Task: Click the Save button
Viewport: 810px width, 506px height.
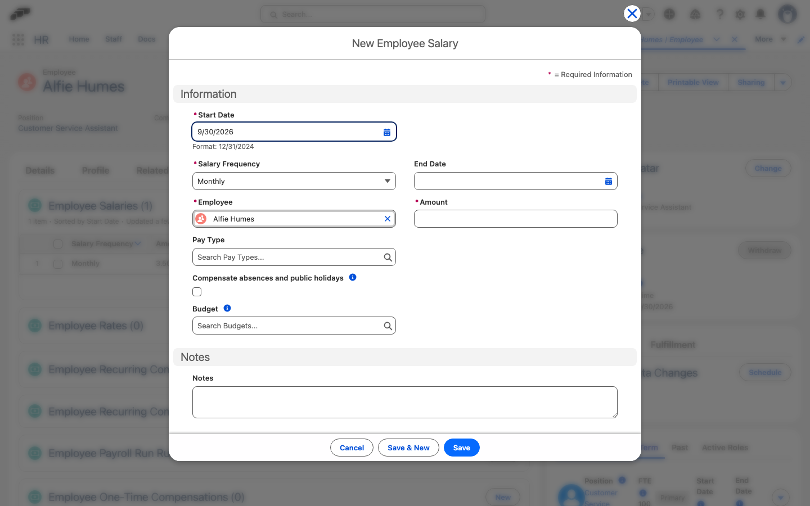Action: pos(462,448)
